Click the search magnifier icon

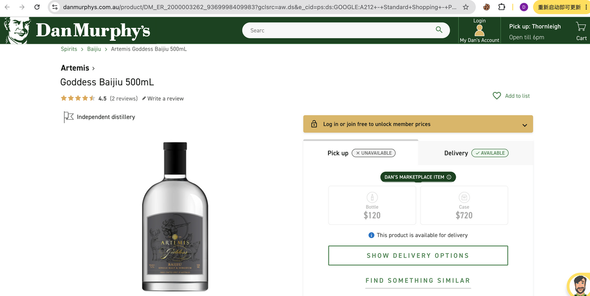439,30
